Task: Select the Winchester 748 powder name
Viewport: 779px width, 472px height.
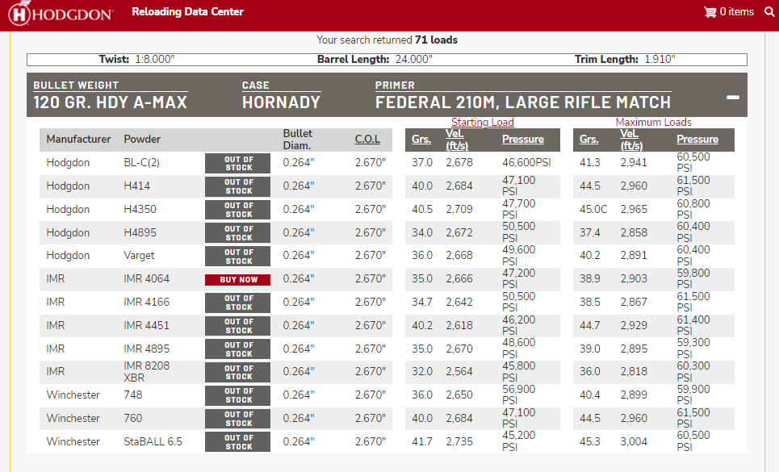Action: [132, 395]
